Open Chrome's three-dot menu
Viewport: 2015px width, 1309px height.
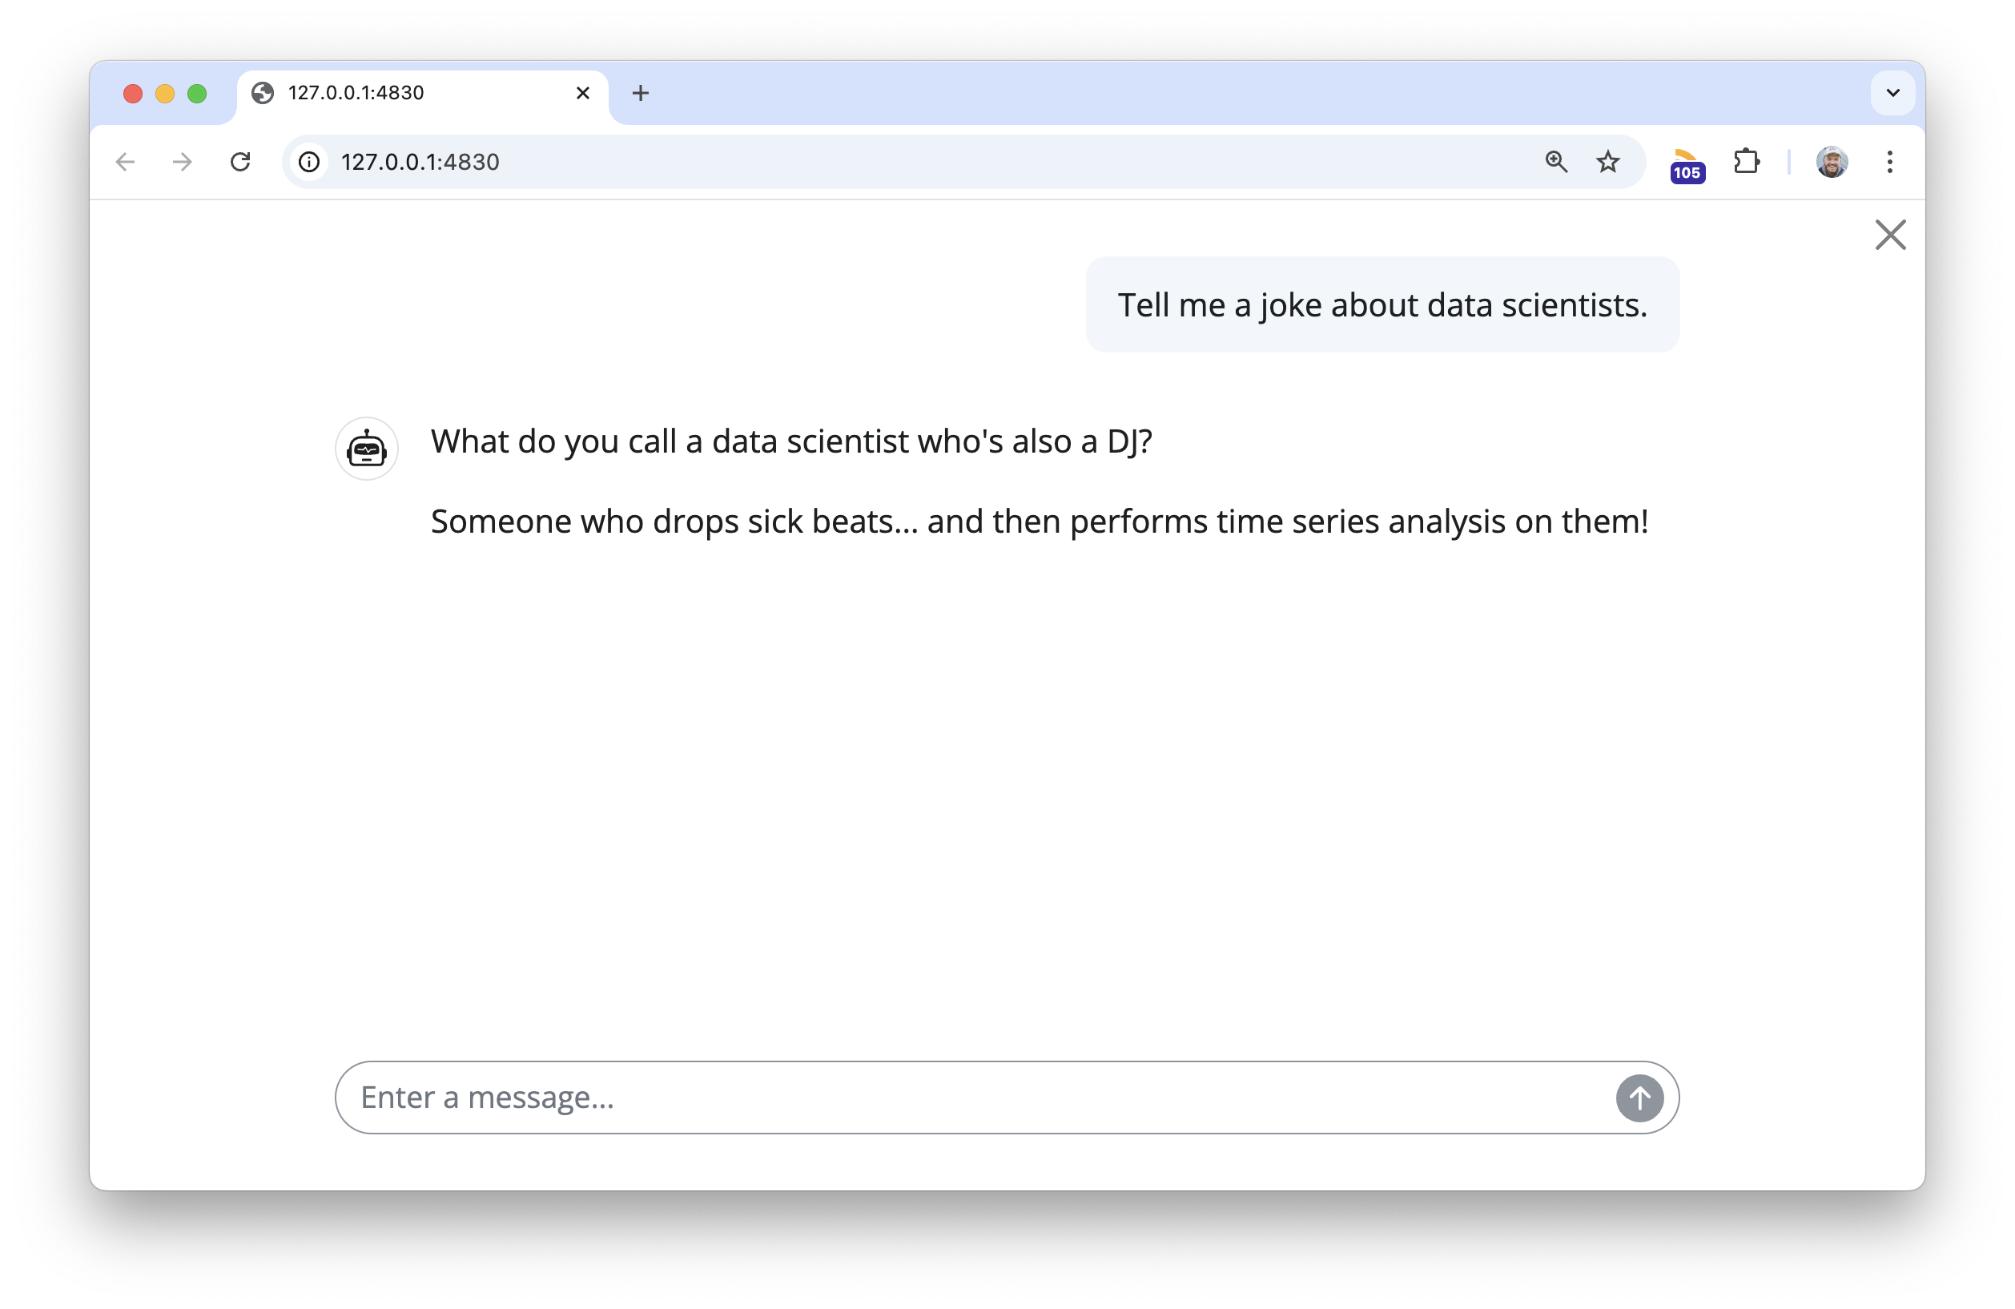[x=1890, y=162]
